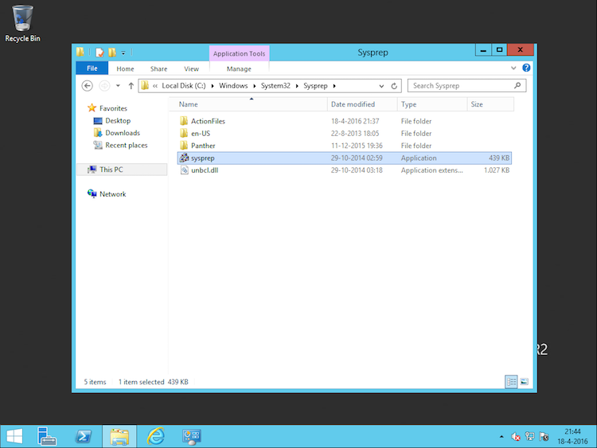
Task: Sort by the Type column header
Action: 432,104
